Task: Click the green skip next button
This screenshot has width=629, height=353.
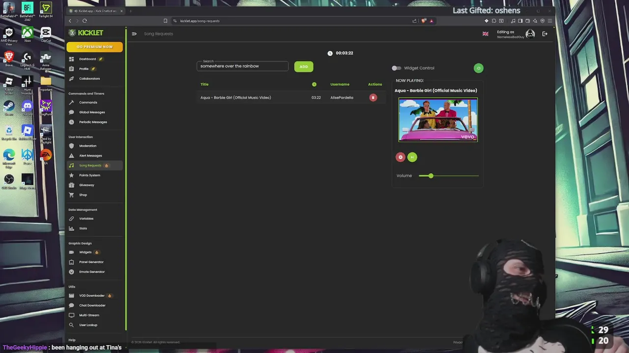Action: 412,157
